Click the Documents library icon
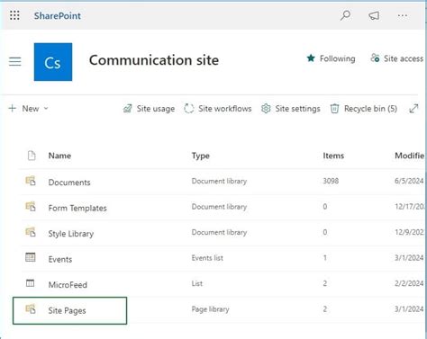The width and height of the screenshot is (427, 339). pos(31,181)
